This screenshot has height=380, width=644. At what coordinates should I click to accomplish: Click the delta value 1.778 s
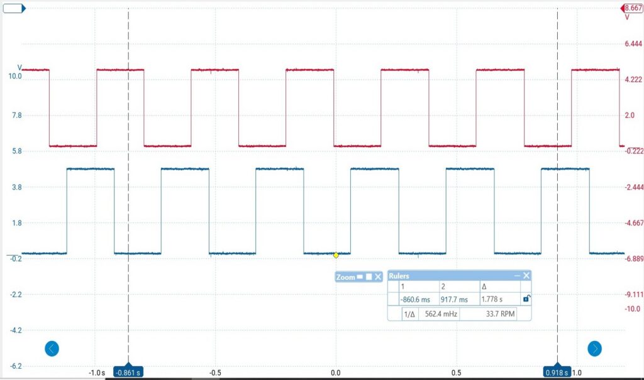pos(492,300)
